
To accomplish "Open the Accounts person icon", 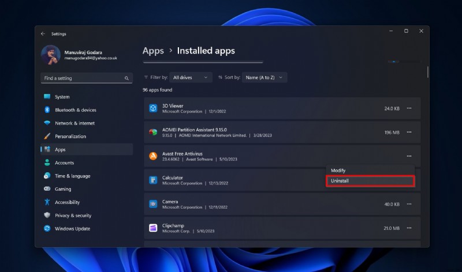I will point(47,163).
